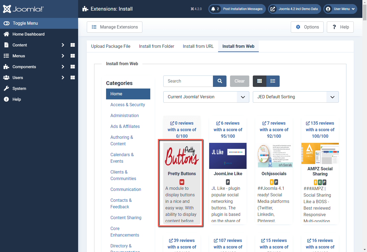Select the grid view icon

click(x=260, y=81)
